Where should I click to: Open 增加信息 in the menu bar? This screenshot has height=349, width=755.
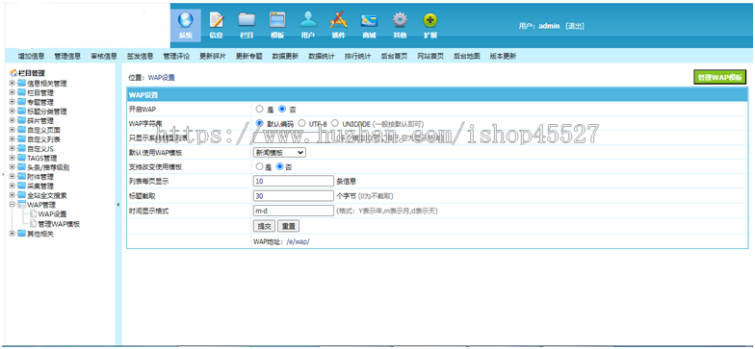31,56
